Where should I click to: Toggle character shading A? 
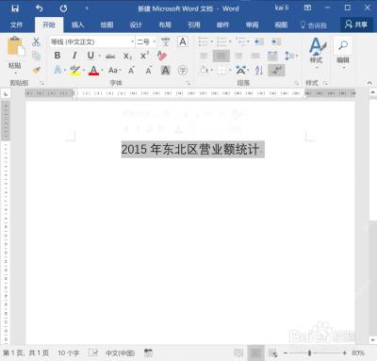(x=166, y=70)
